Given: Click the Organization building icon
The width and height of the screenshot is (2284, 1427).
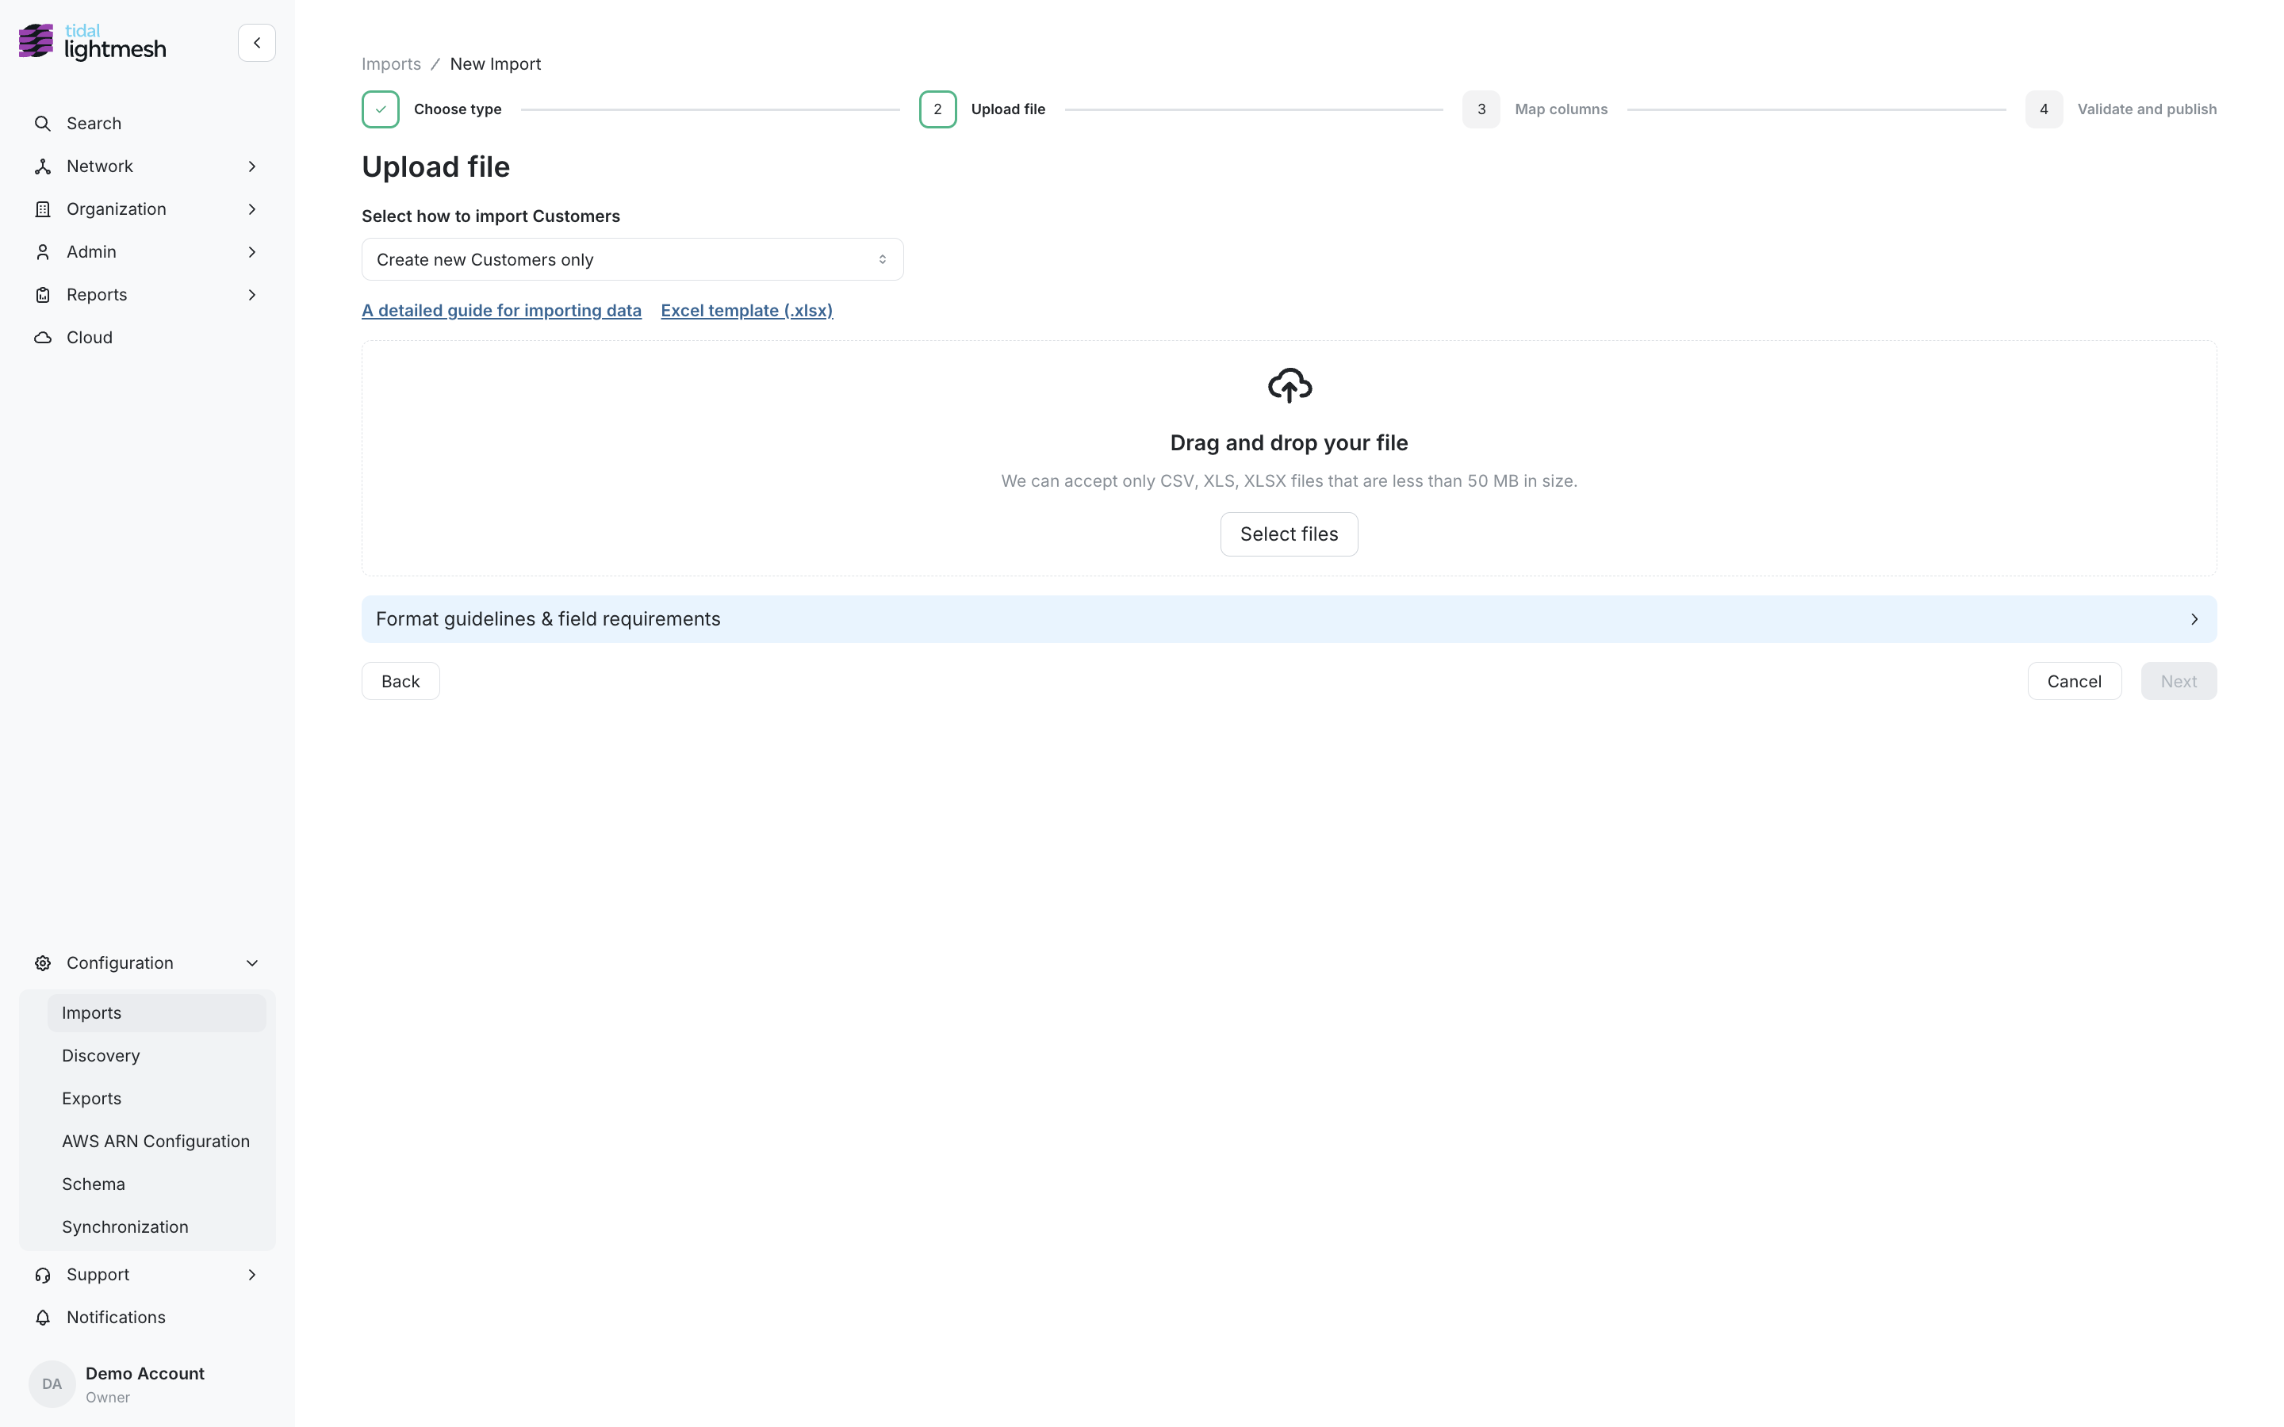Looking at the screenshot, I should [x=43, y=209].
